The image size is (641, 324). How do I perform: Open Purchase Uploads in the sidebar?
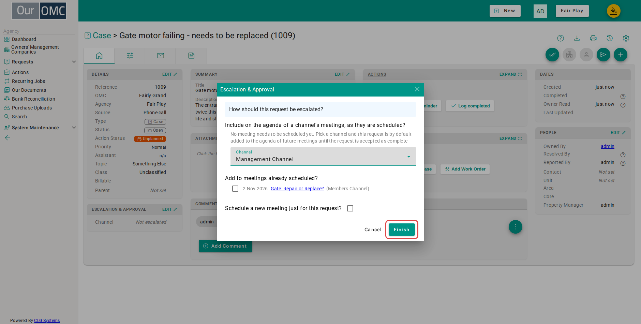click(32, 108)
